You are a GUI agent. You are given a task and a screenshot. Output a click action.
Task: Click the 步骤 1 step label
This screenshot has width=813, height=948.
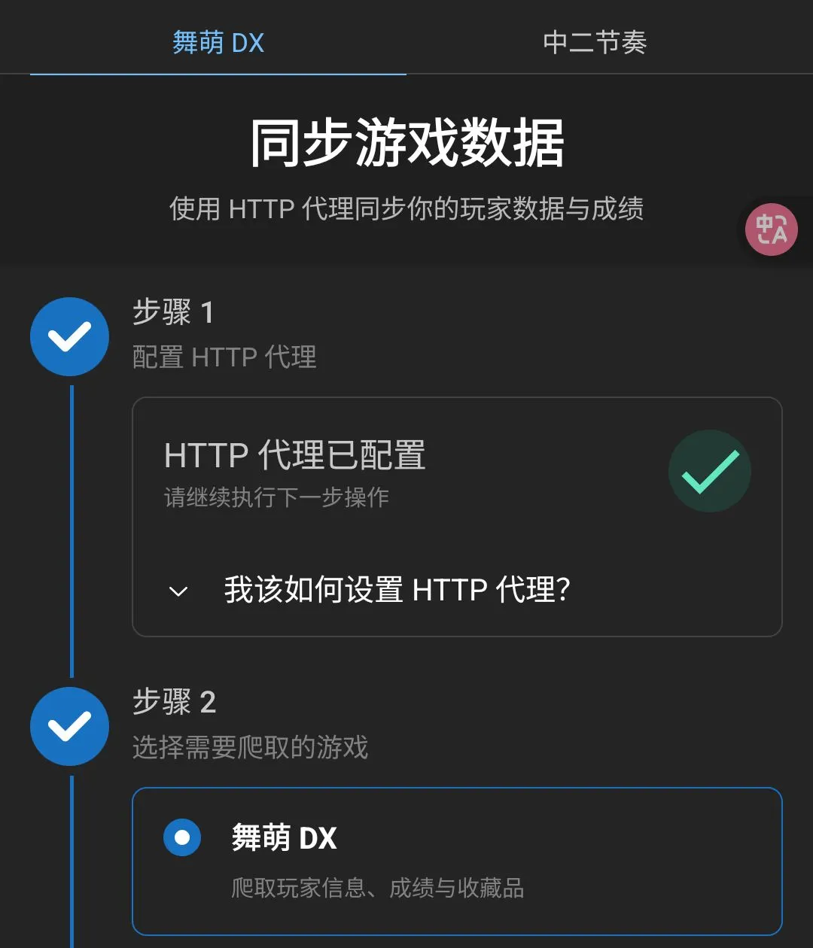173,312
